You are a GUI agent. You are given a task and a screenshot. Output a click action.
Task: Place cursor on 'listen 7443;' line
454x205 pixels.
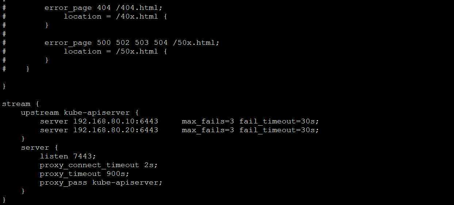pyautogui.click(x=68, y=156)
